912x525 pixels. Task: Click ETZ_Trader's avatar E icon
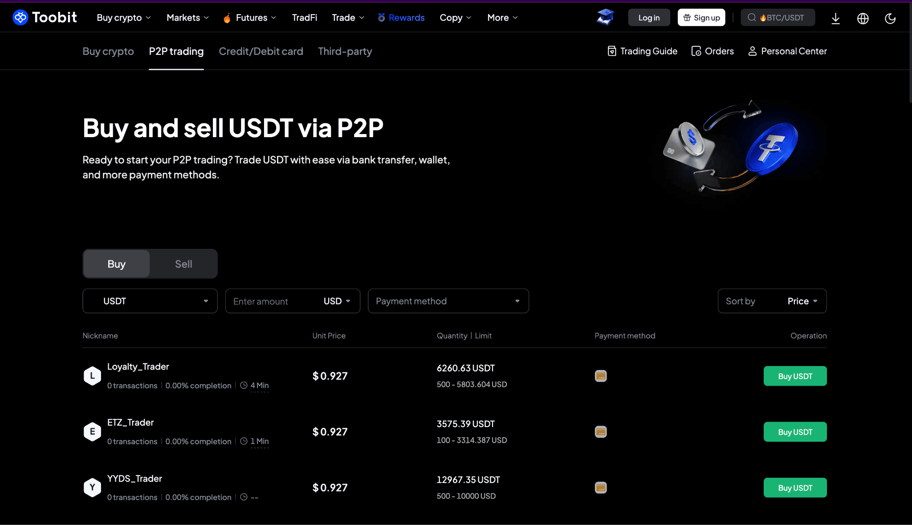tap(92, 431)
